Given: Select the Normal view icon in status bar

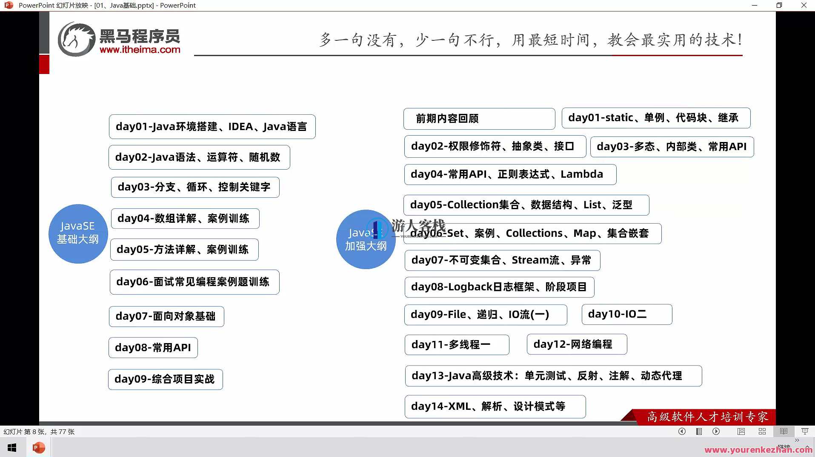Looking at the screenshot, I should tap(741, 431).
